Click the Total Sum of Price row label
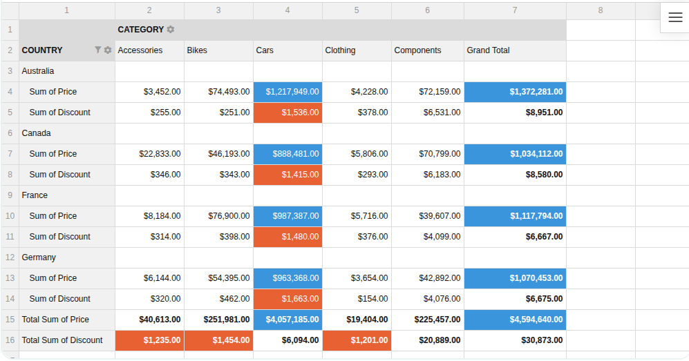This screenshot has height=361, width=689. tap(55, 320)
